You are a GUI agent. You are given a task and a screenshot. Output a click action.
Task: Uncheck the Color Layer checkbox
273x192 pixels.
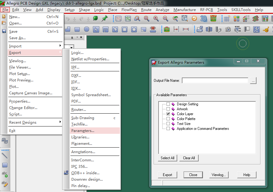coord(168,114)
